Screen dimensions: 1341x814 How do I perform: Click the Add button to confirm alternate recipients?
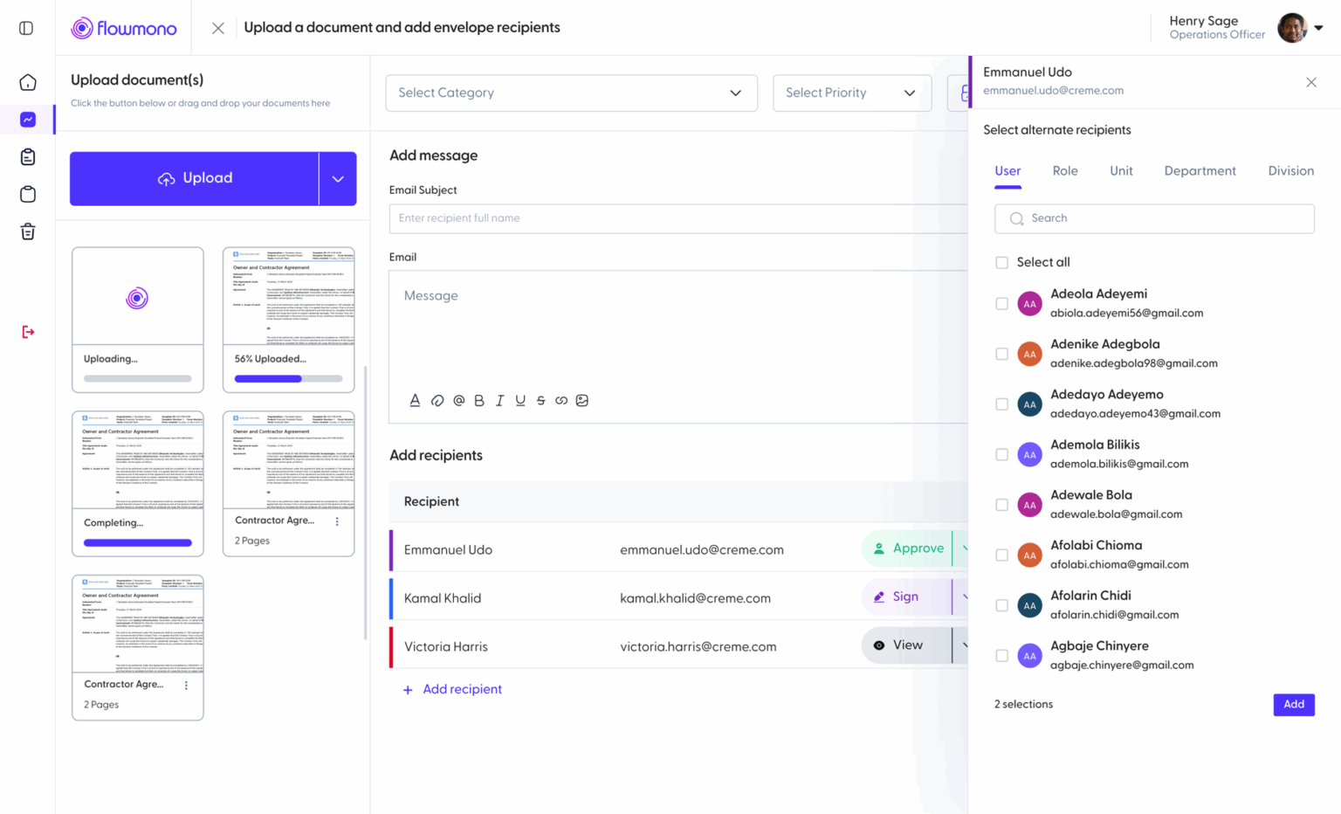[1293, 705]
